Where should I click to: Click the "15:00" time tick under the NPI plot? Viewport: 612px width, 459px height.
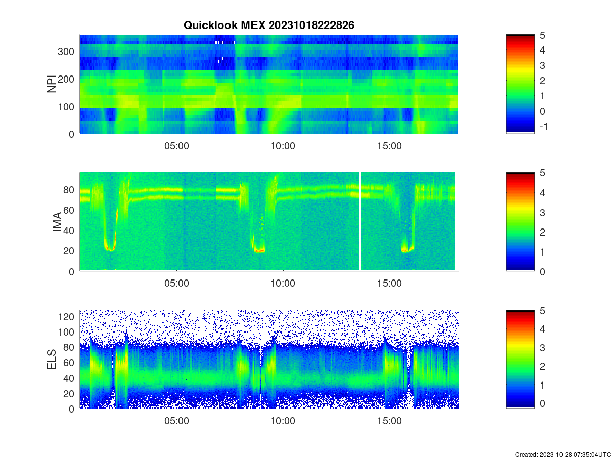click(x=390, y=146)
